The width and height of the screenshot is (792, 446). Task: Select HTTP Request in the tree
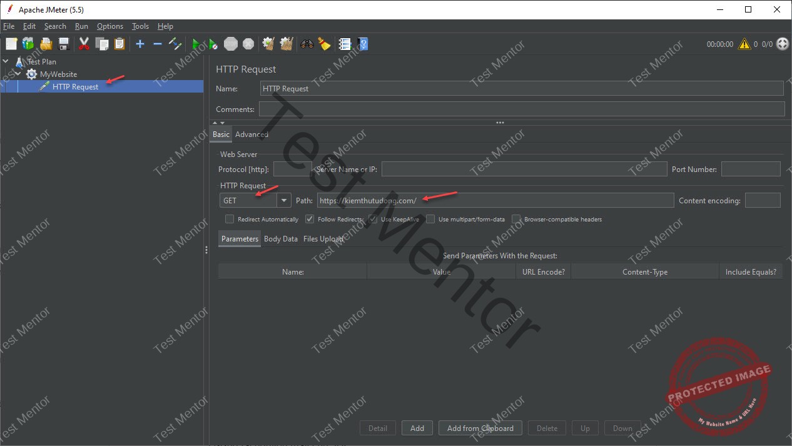coord(75,87)
